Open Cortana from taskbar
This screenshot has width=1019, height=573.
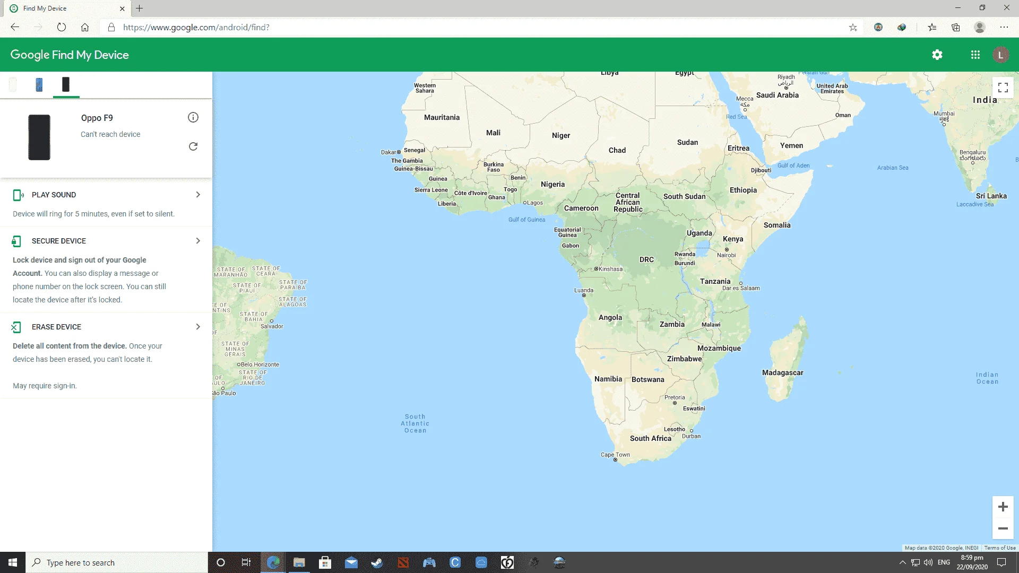(221, 562)
